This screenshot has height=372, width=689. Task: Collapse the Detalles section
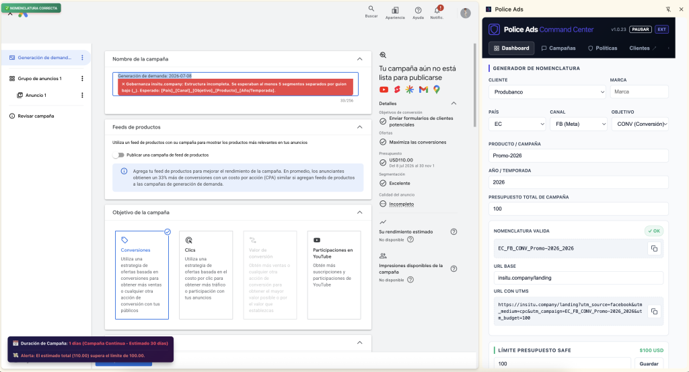(x=454, y=104)
